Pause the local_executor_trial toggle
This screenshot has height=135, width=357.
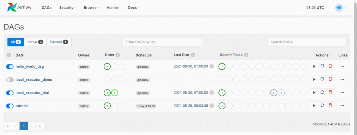coord(10,93)
